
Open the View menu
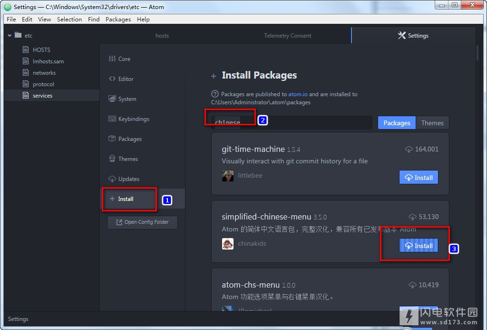(x=44, y=19)
